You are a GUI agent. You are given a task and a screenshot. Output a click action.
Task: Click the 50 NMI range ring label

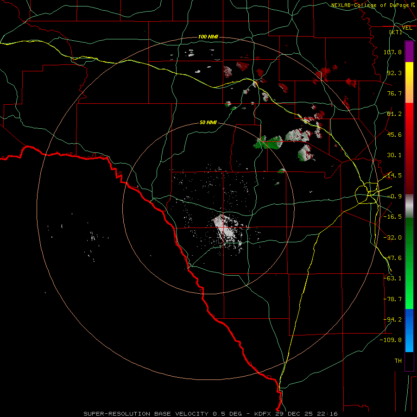pos(208,123)
